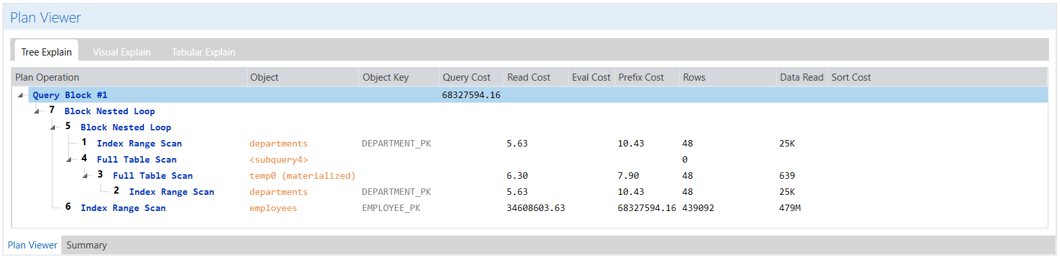
Task: Click the employees object link
Action: pos(273,208)
